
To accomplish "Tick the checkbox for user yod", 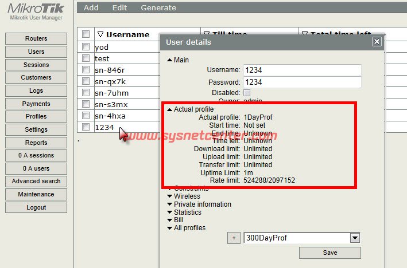I will click(x=86, y=47).
